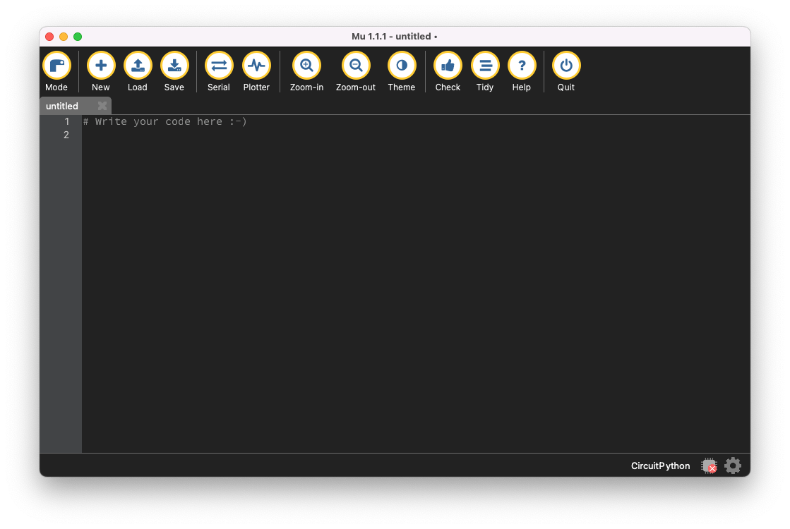The image size is (790, 529).
Task: Tidy the code formatting
Action: [485, 72]
